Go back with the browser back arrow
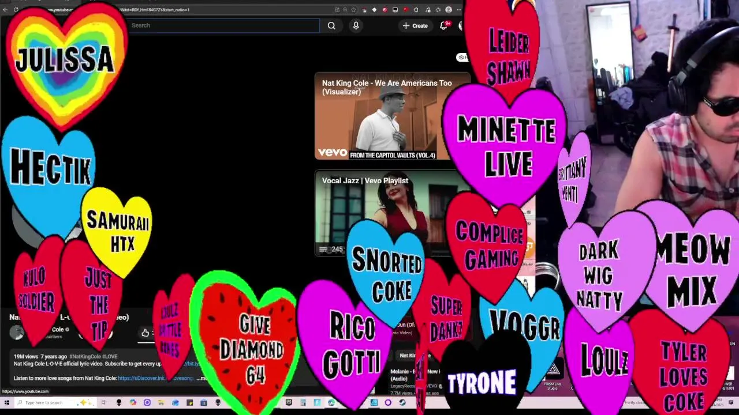The image size is (739, 415). coord(5,10)
